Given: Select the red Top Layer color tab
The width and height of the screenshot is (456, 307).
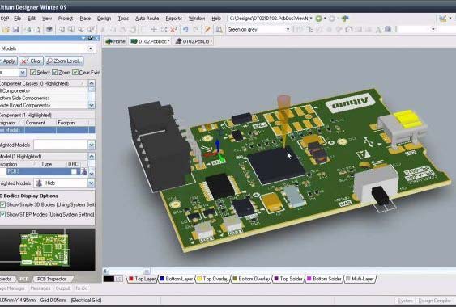Looking at the screenshot, I should [x=143, y=279].
